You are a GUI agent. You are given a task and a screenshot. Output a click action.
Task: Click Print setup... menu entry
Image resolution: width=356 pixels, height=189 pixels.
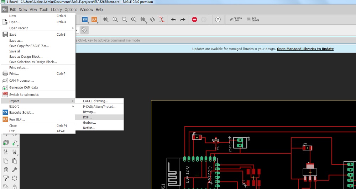click(x=38, y=67)
